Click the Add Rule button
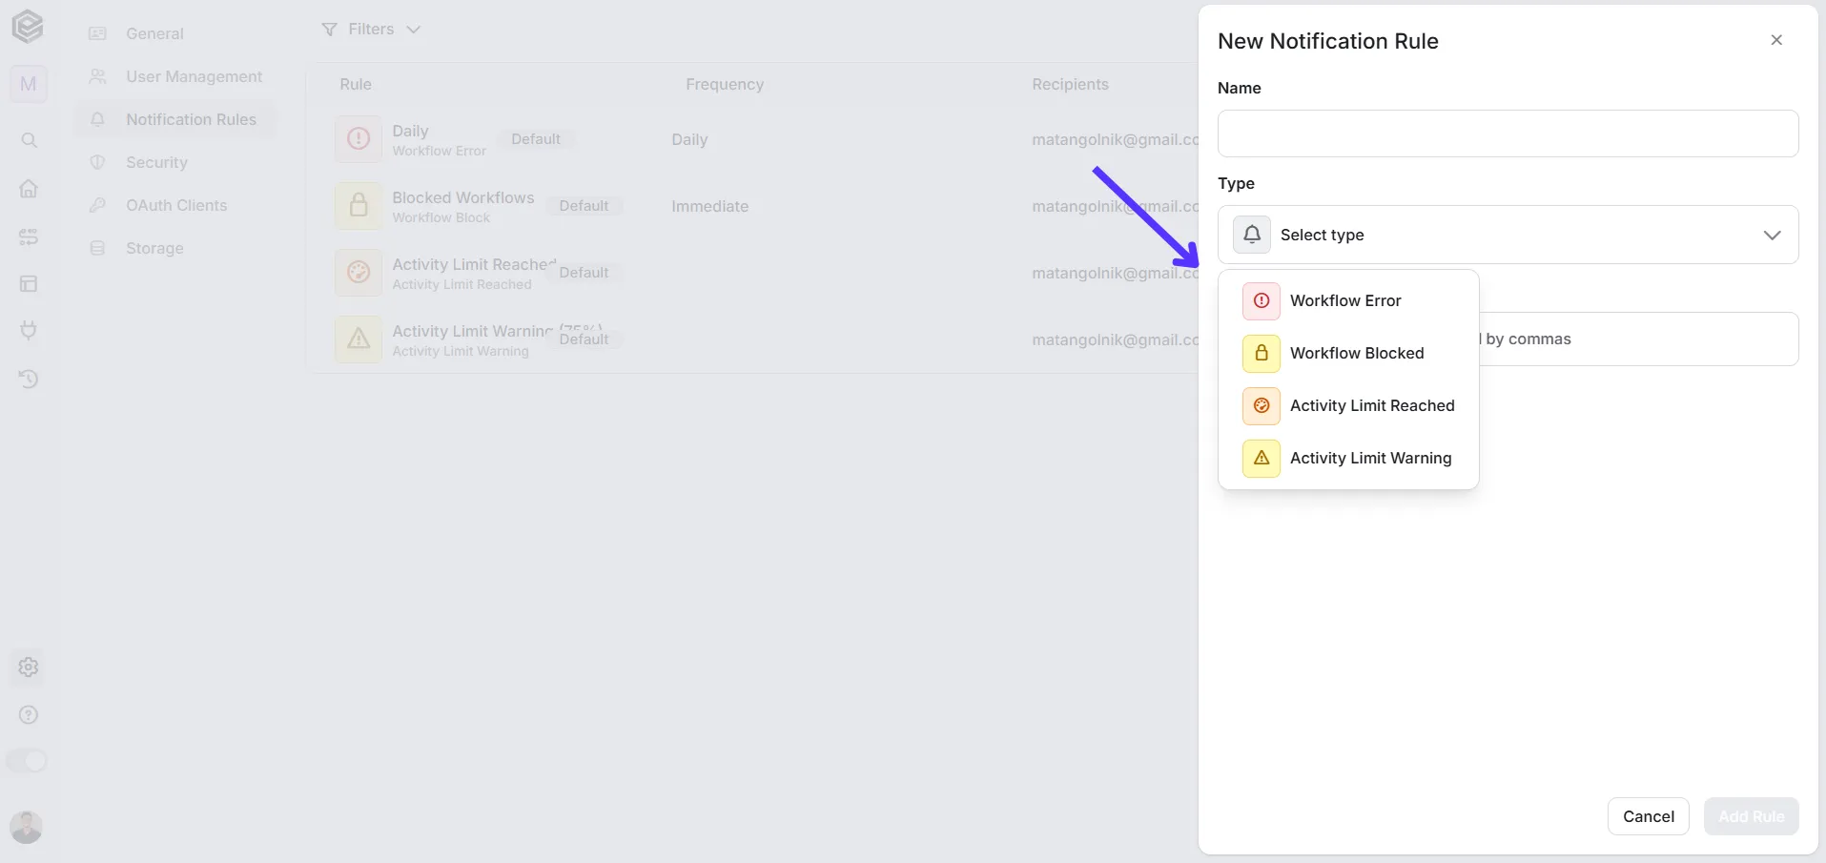Viewport: 1826px width, 863px height. click(x=1751, y=816)
